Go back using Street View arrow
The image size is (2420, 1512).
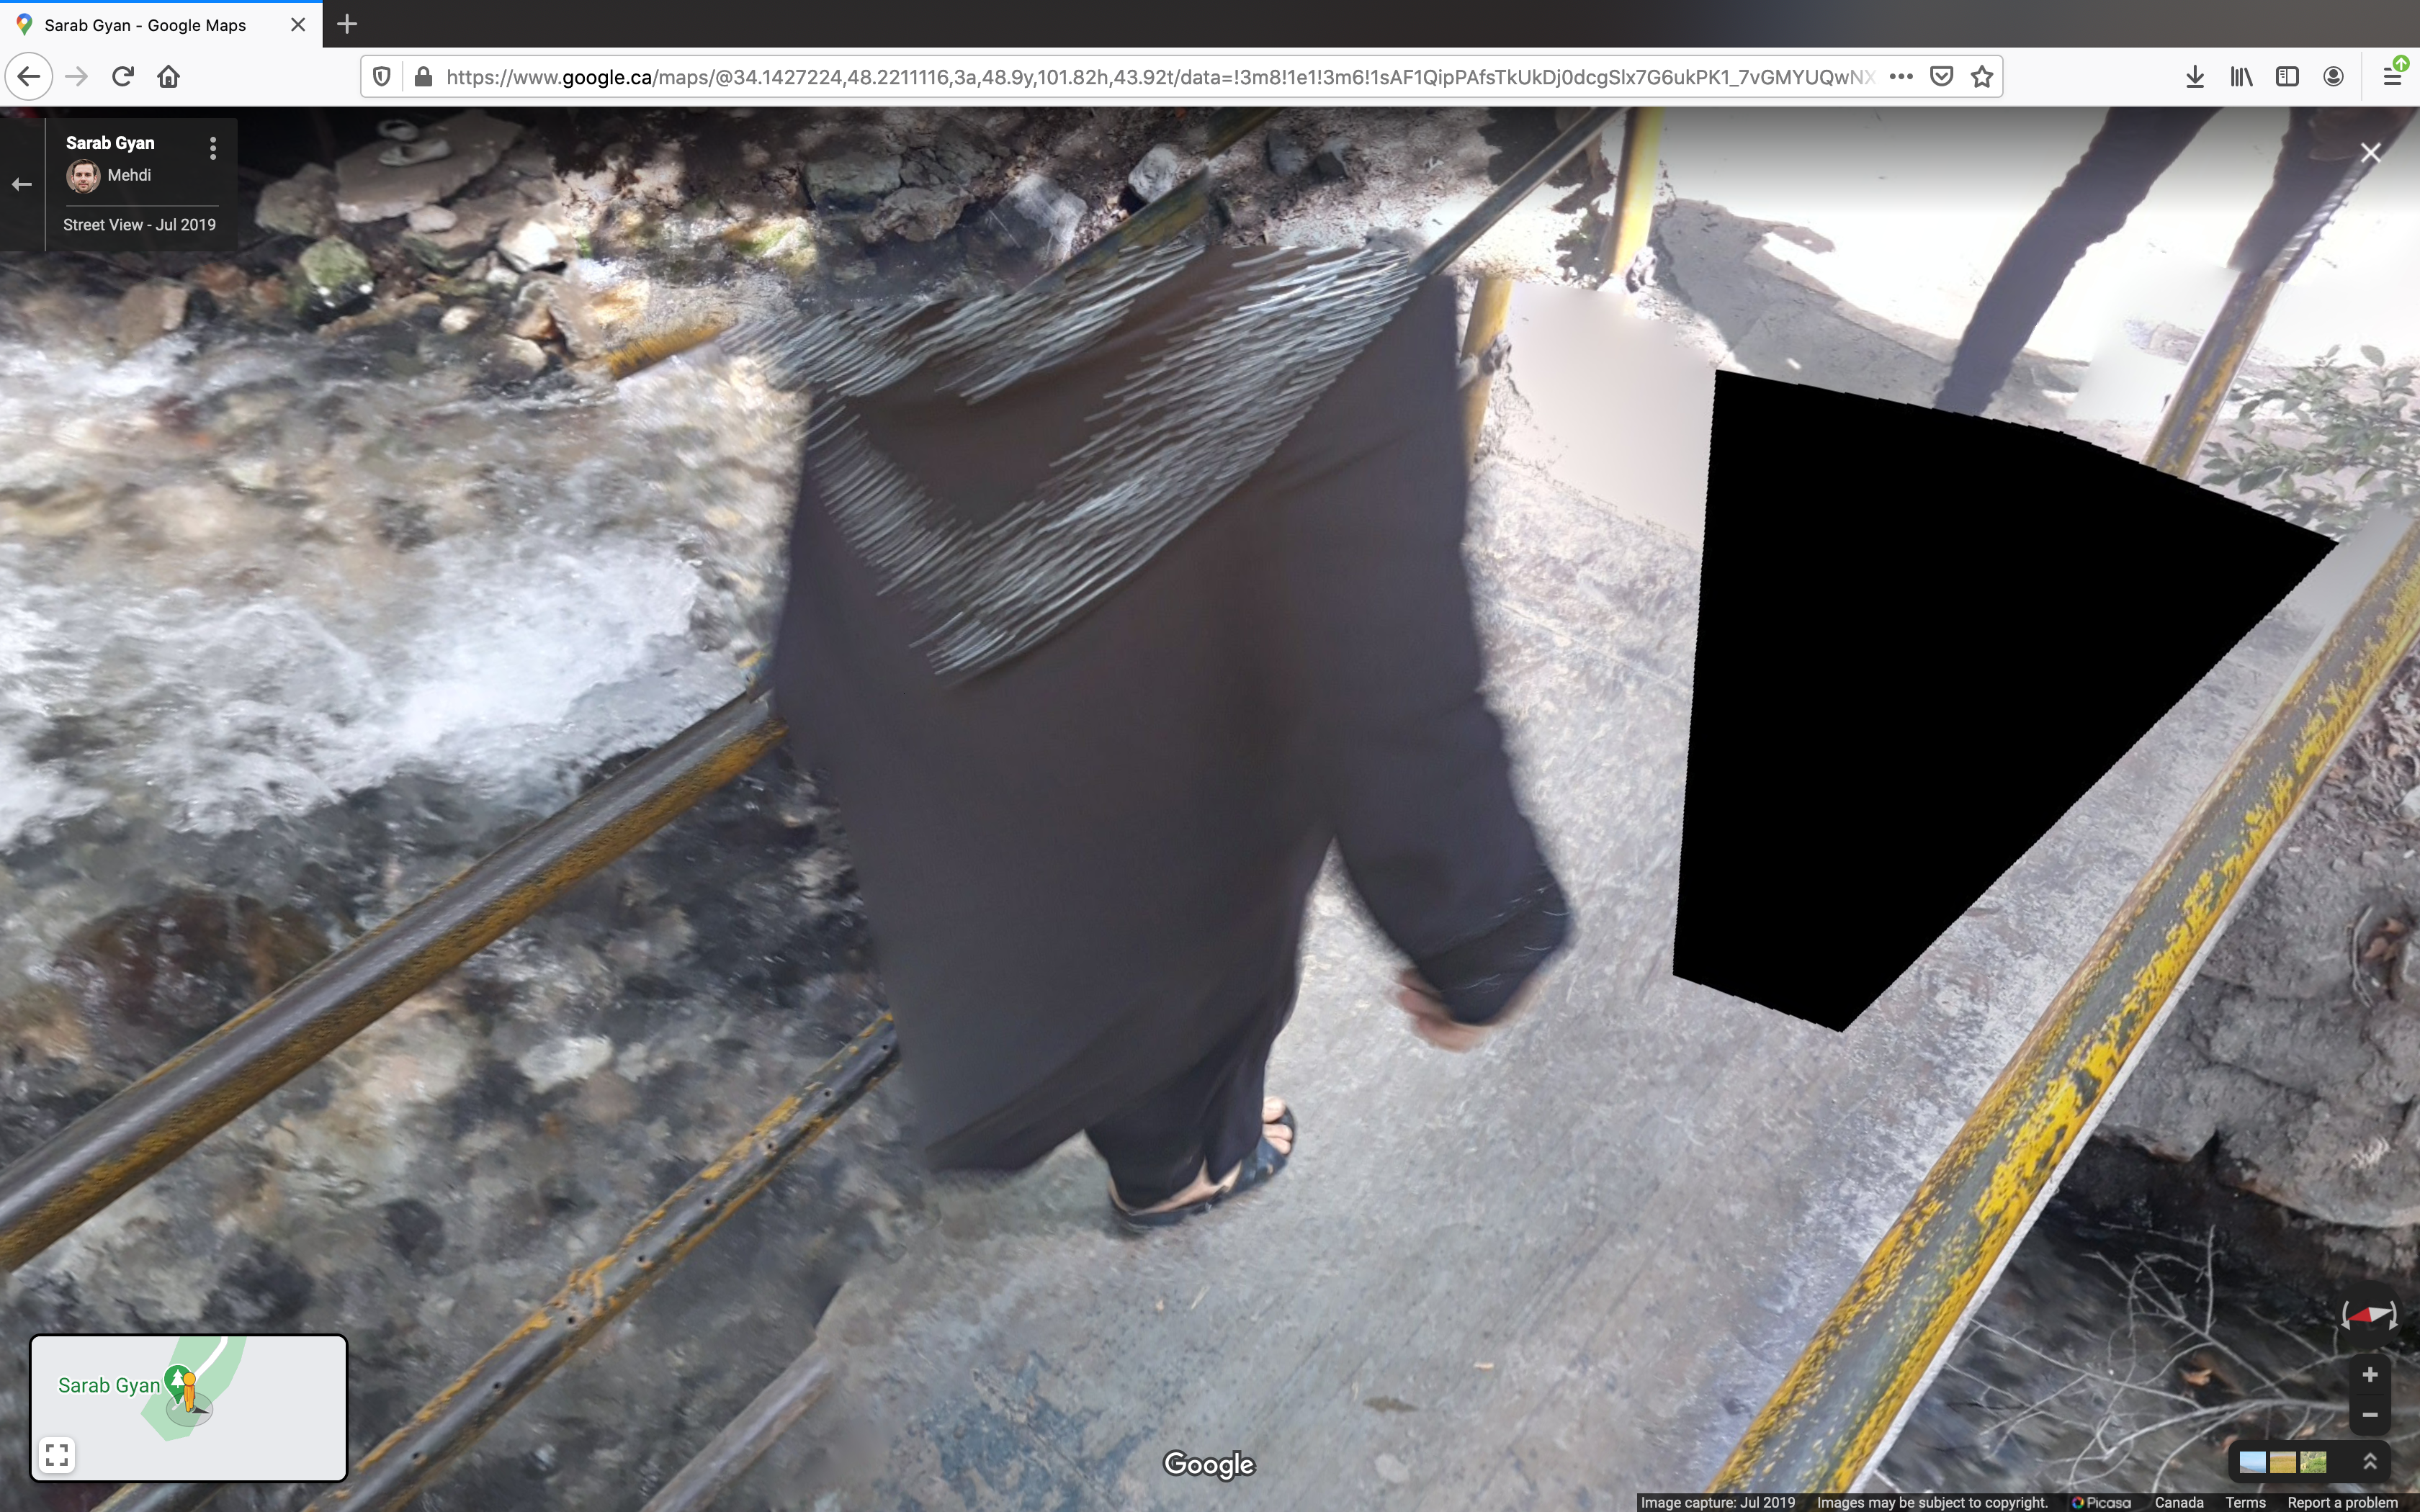click(x=22, y=184)
